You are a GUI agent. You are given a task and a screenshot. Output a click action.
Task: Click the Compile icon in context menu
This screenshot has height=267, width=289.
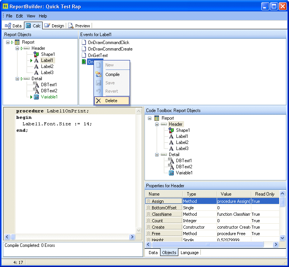coord(98,74)
